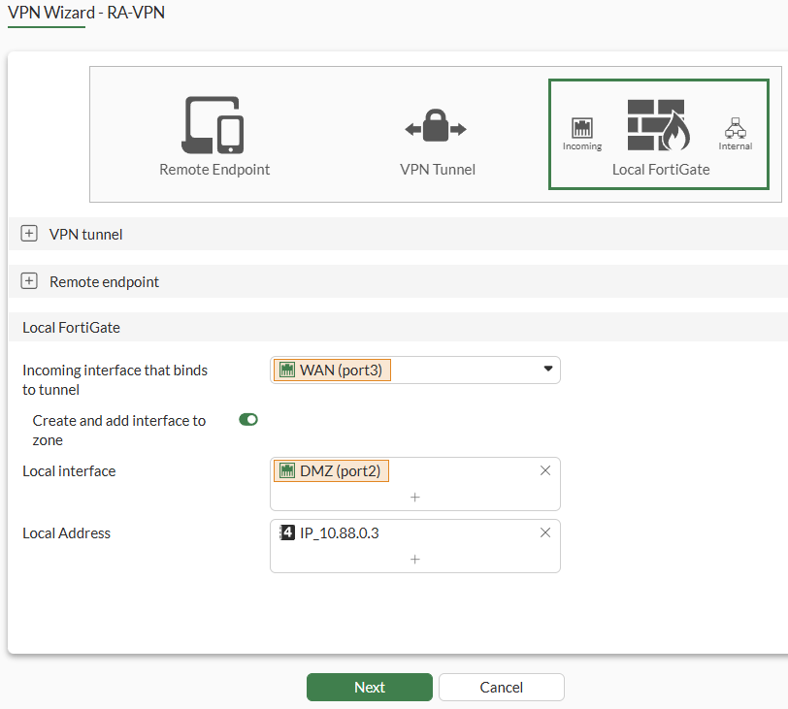Remove DMZ (port2) from Local interface

[x=544, y=469]
